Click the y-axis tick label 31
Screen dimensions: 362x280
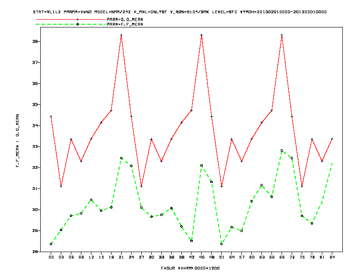(x=35, y=188)
